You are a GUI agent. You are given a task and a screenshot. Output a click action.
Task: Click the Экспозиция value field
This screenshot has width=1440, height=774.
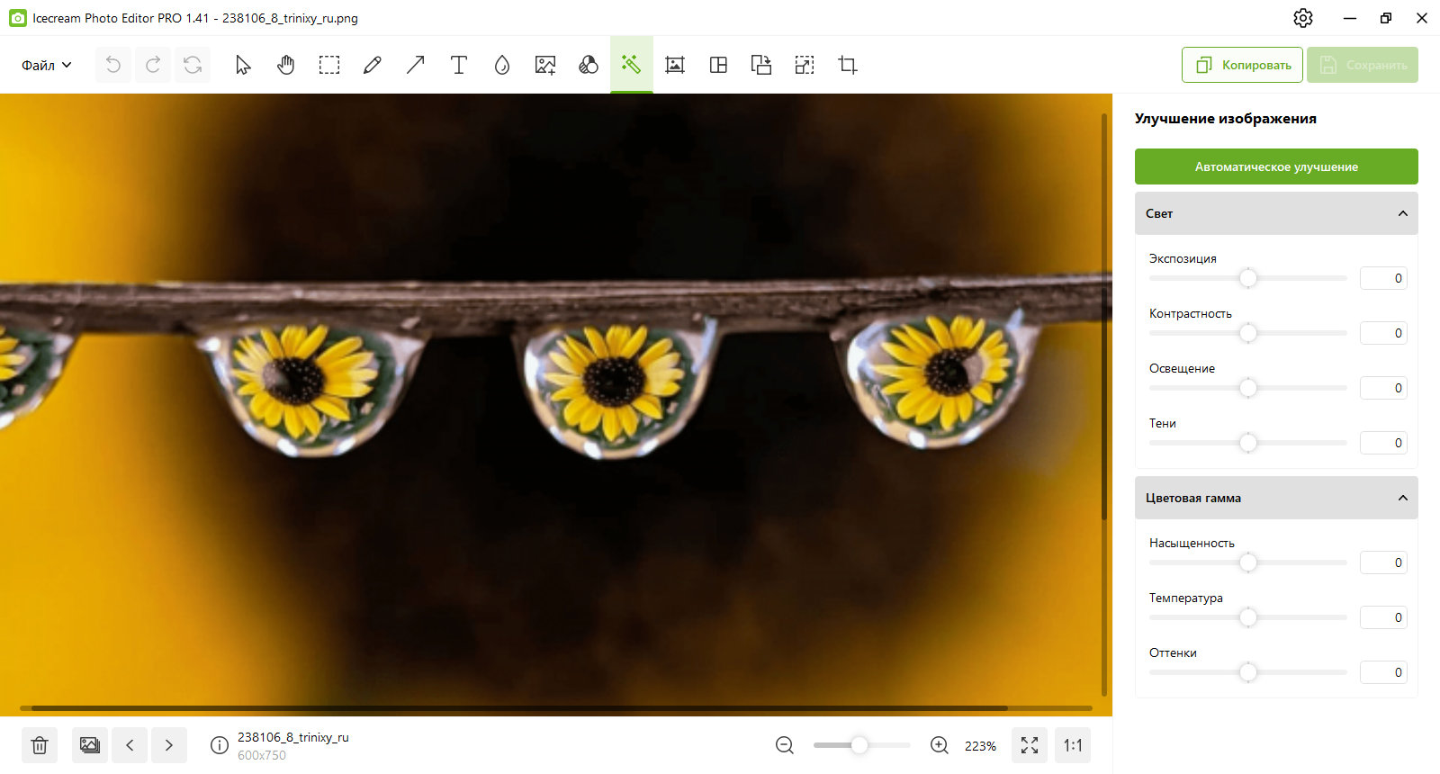[x=1383, y=278]
